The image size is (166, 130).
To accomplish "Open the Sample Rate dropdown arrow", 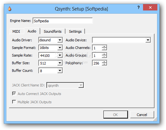I will [60, 55].
